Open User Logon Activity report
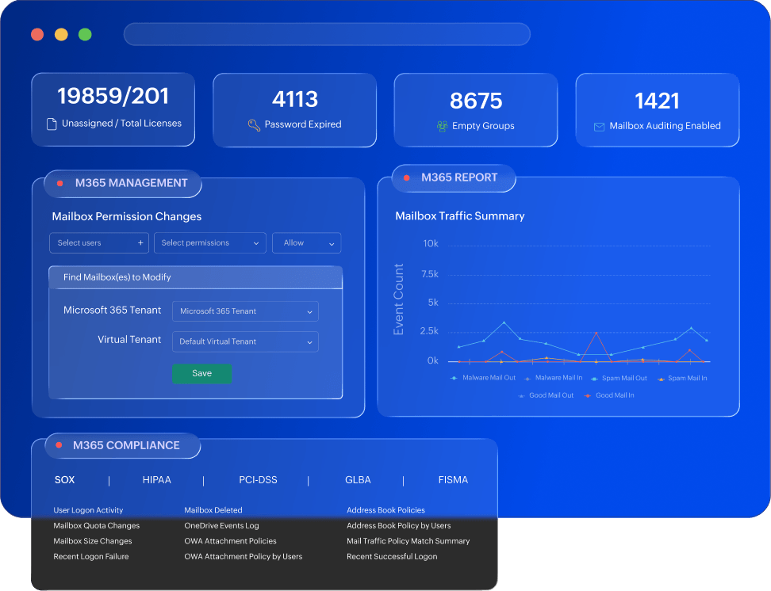The width and height of the screenshot is (771, 591). (x=88, y=510)
